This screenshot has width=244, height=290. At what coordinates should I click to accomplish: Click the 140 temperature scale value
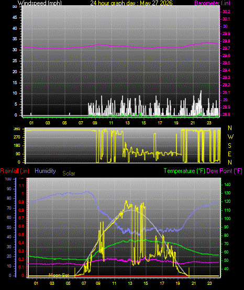tap(227, 184)
